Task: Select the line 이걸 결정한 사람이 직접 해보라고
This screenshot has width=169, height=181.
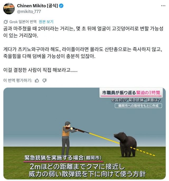Action: point(40,70)
